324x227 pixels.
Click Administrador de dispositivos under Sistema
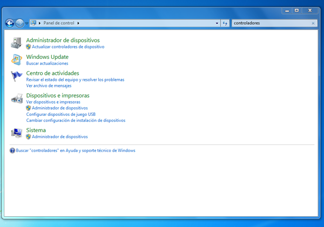60,136
